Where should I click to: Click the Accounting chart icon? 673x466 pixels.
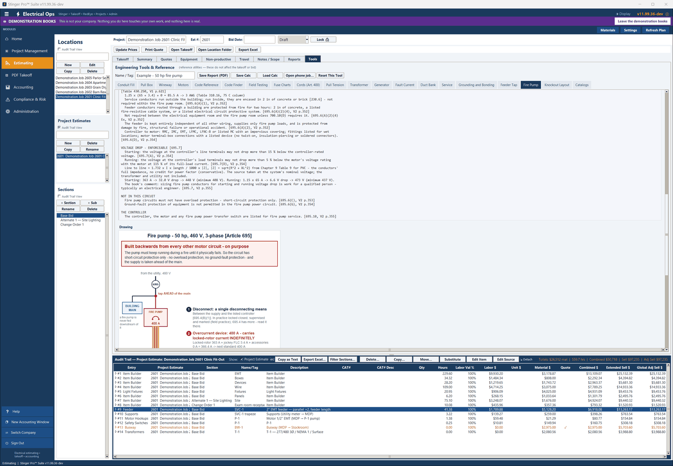tap(8, 87)
